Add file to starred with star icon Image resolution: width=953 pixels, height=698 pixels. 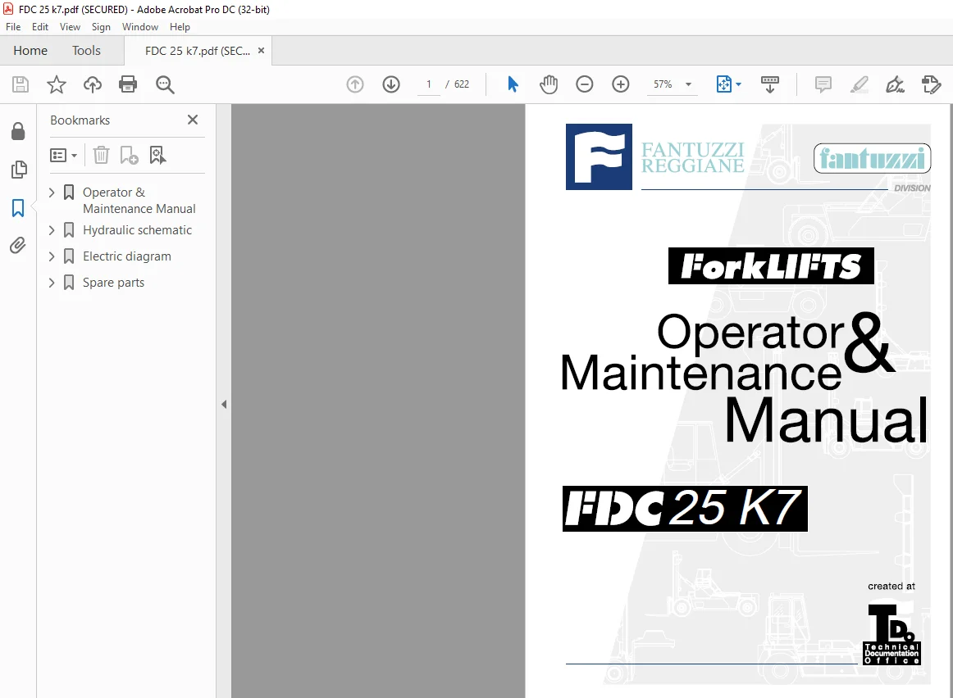[x=57, y=84]
